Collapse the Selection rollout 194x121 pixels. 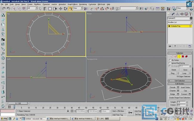click(x=180, y=53)
